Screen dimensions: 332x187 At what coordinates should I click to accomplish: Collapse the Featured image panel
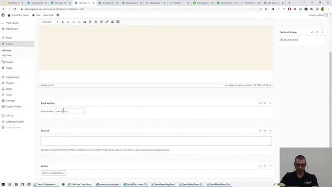tap(322, 32)
